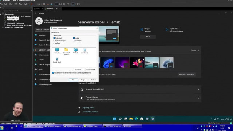233x131 pixels.
Task: Click the Settings back arrow
Action: pos(36,13)
